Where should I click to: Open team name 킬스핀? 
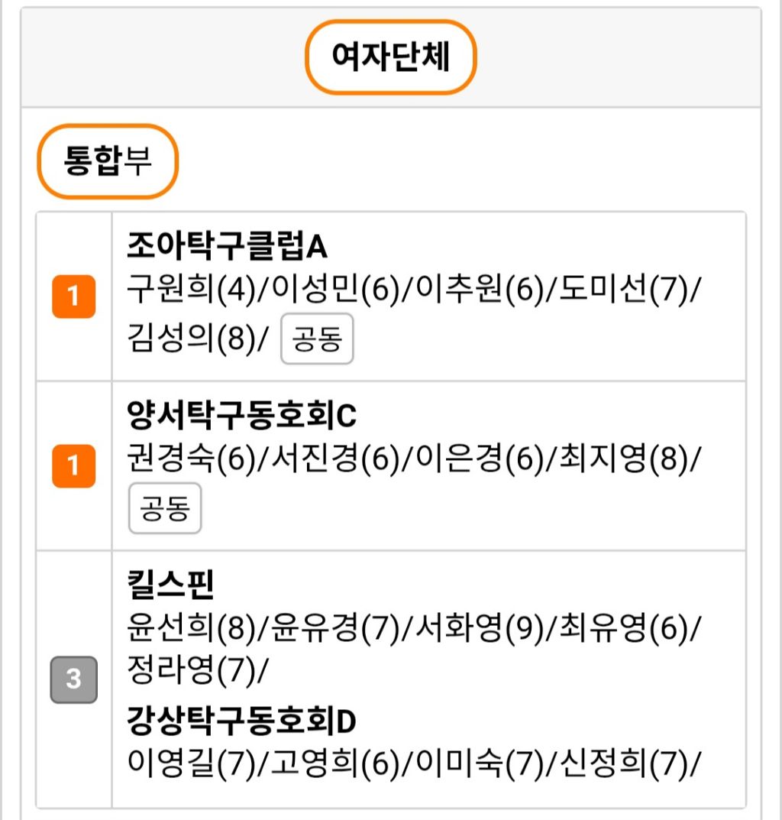(x=170, y=585)
